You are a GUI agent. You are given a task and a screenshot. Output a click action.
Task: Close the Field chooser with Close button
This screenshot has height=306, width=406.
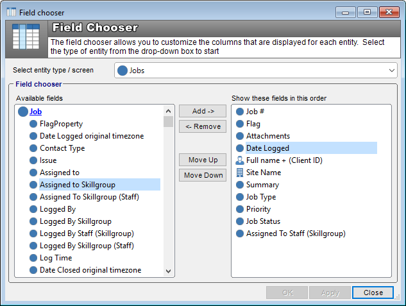click(x=373, y=293)
